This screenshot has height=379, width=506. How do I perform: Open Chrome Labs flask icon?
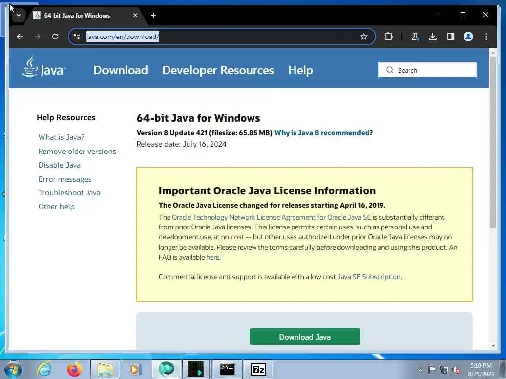coord(415,37)
